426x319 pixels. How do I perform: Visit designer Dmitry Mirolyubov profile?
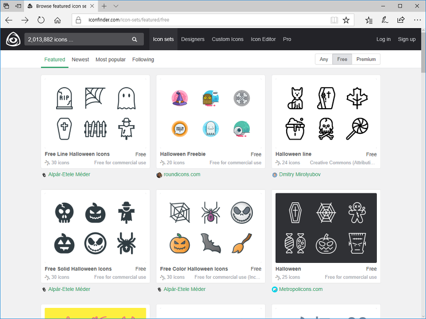300,175
